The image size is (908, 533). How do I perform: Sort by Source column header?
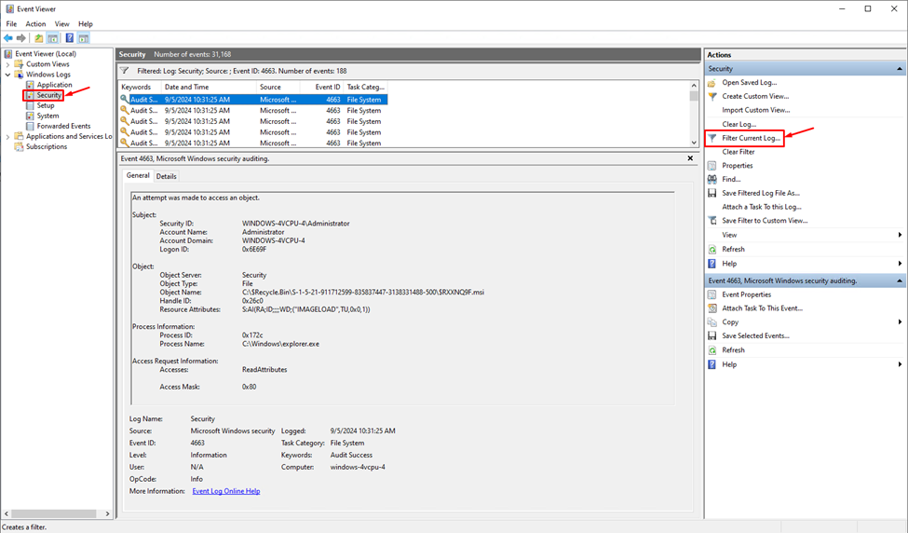coord(278,87)
